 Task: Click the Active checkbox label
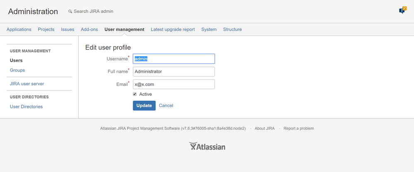coord(145,94)
